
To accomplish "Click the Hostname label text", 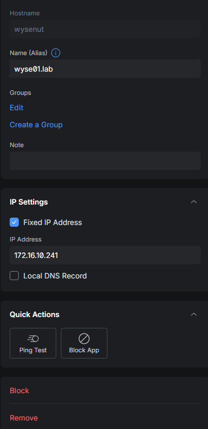I will pyautogui.click(x=24, y=13).
